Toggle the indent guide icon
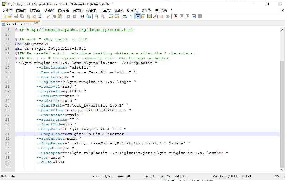285x181 pixels. click(x=137, y=16)
